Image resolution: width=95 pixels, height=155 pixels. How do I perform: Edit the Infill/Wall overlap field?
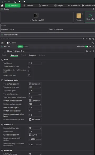point(35,154)
